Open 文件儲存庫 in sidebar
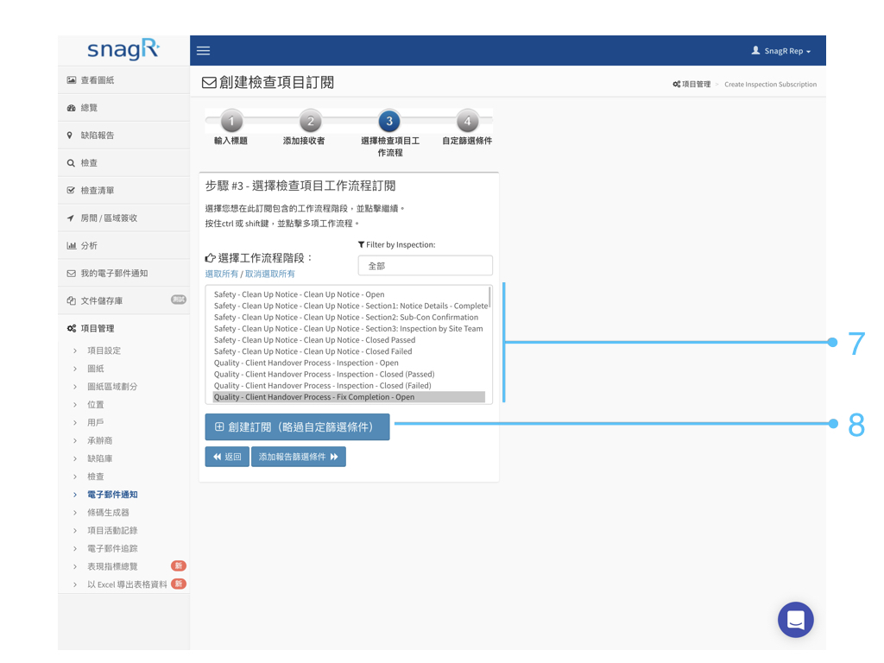884x663 pixels. click(123, 301)
